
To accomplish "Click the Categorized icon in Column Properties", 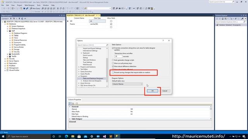I will (x=70, y=103).
